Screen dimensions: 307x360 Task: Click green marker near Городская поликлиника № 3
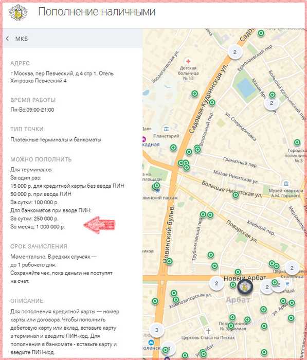click(297, 142)
